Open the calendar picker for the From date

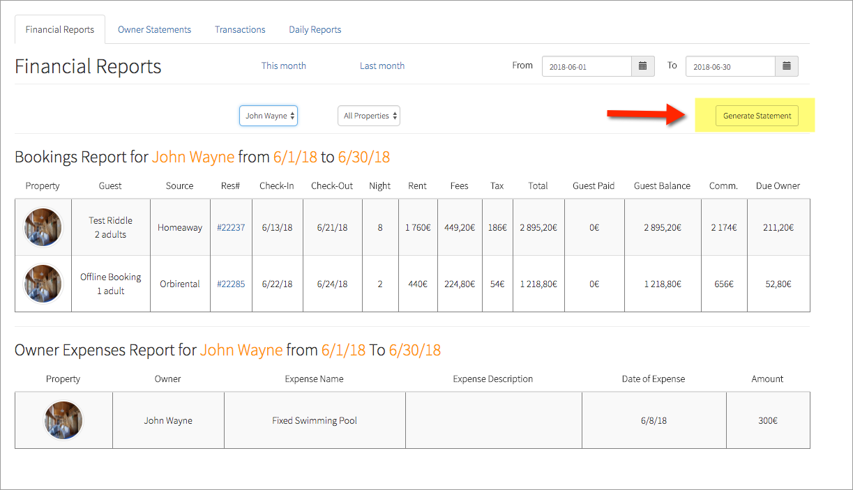(x=642, y=66)
